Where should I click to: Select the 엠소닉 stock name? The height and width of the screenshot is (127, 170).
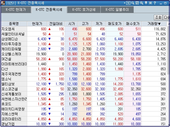[x=6, y=79]
